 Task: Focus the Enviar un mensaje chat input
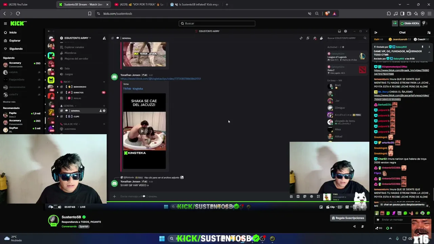point(402,220)
